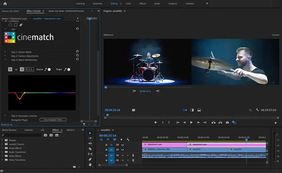This screenshot has height=173, width=282.
Task: Mute audio track A1
Action: (122, 155)
